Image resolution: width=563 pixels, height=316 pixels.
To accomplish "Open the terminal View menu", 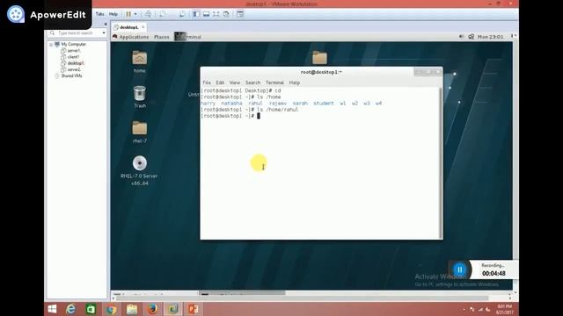I will click(235, 83).
